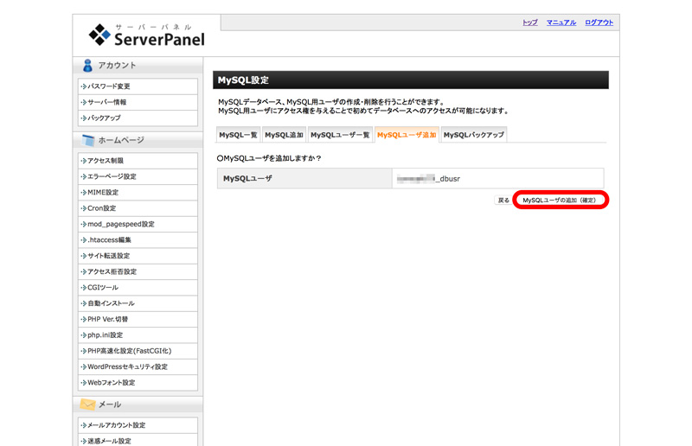The width and height of the screenshot is (692, 446).
Task: Click the ログアウト link
Action: tap(599, 22)
